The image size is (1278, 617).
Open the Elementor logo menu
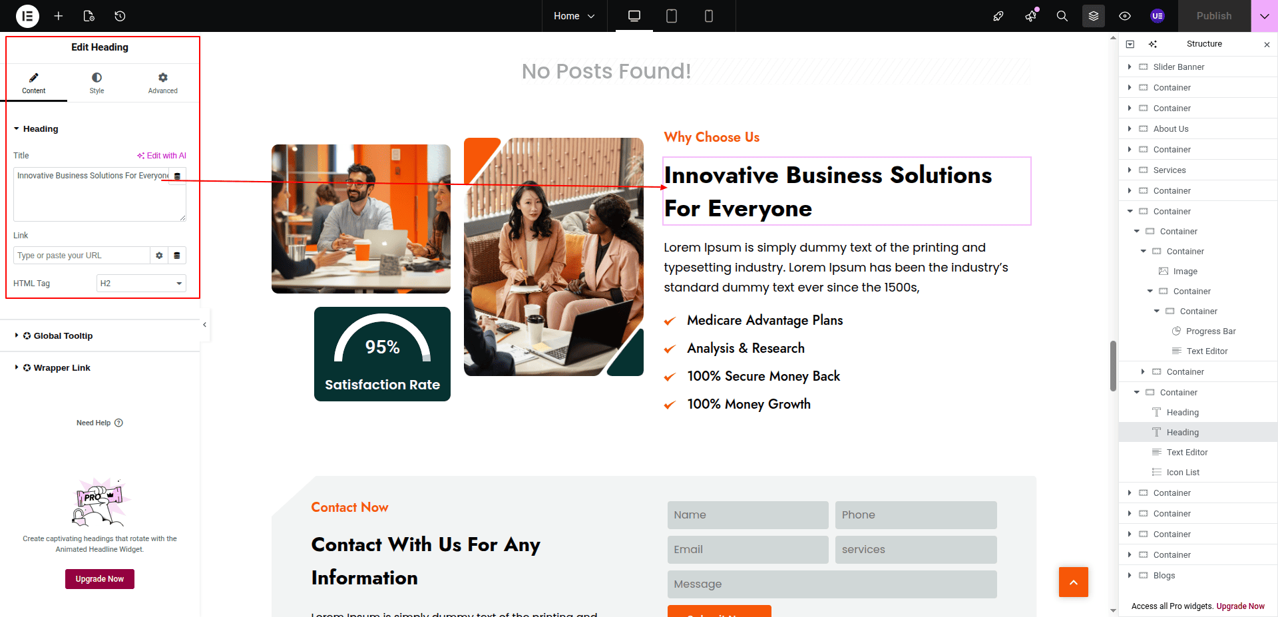[x=27, y=16]
